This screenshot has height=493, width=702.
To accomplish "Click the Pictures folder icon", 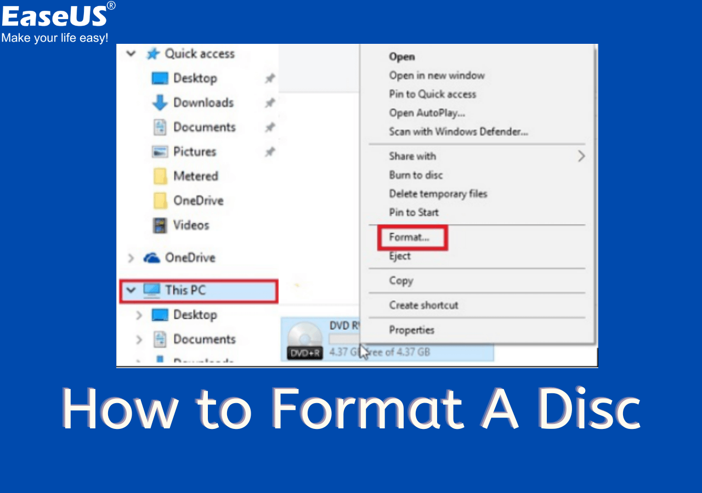I will pos(160,152).
